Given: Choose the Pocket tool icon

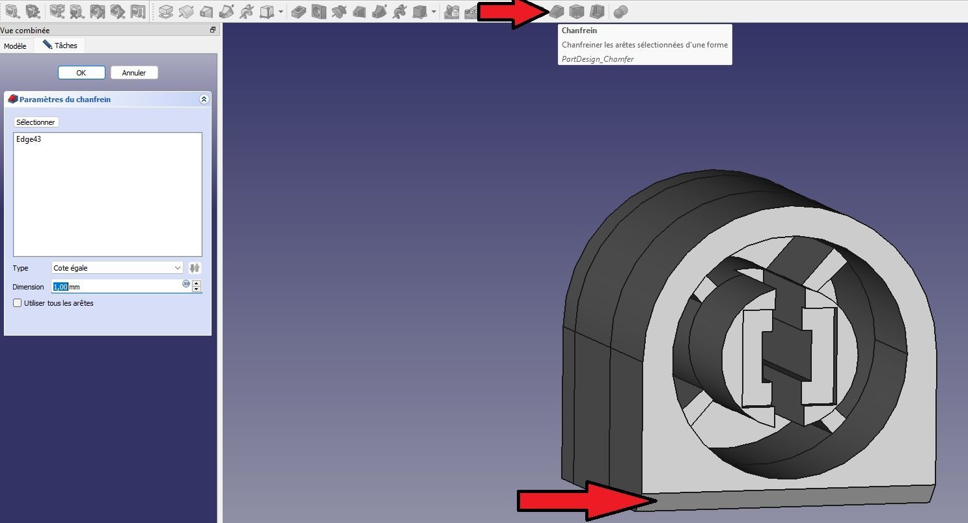Looking at the screenshot, I should tap(299, 11).
